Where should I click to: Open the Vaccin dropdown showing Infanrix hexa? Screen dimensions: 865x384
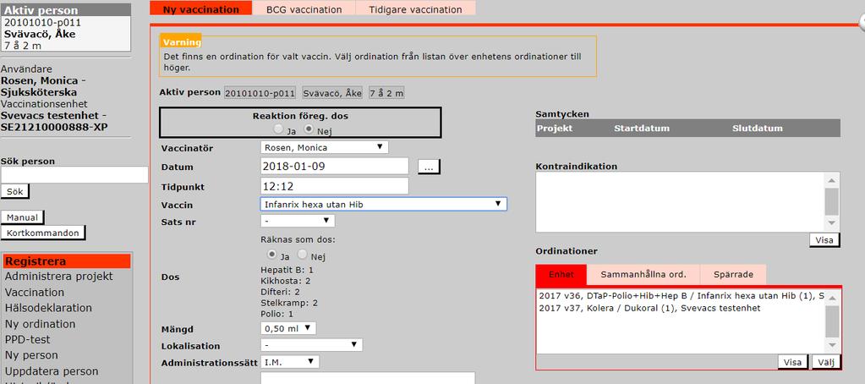(x=383, y=204)
